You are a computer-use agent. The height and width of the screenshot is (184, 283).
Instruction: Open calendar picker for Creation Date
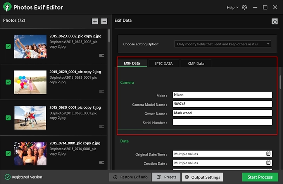268,163
